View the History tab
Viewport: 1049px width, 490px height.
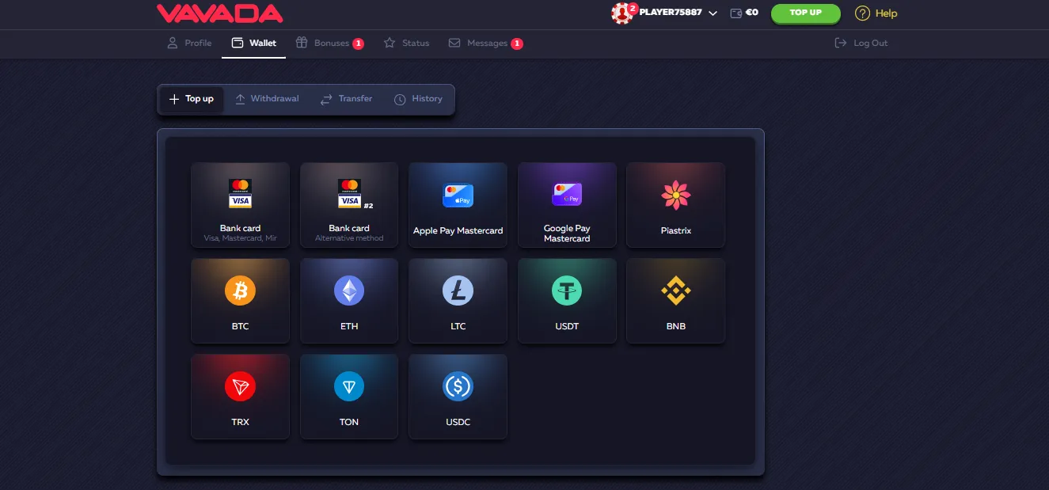(x=418, y=99)
